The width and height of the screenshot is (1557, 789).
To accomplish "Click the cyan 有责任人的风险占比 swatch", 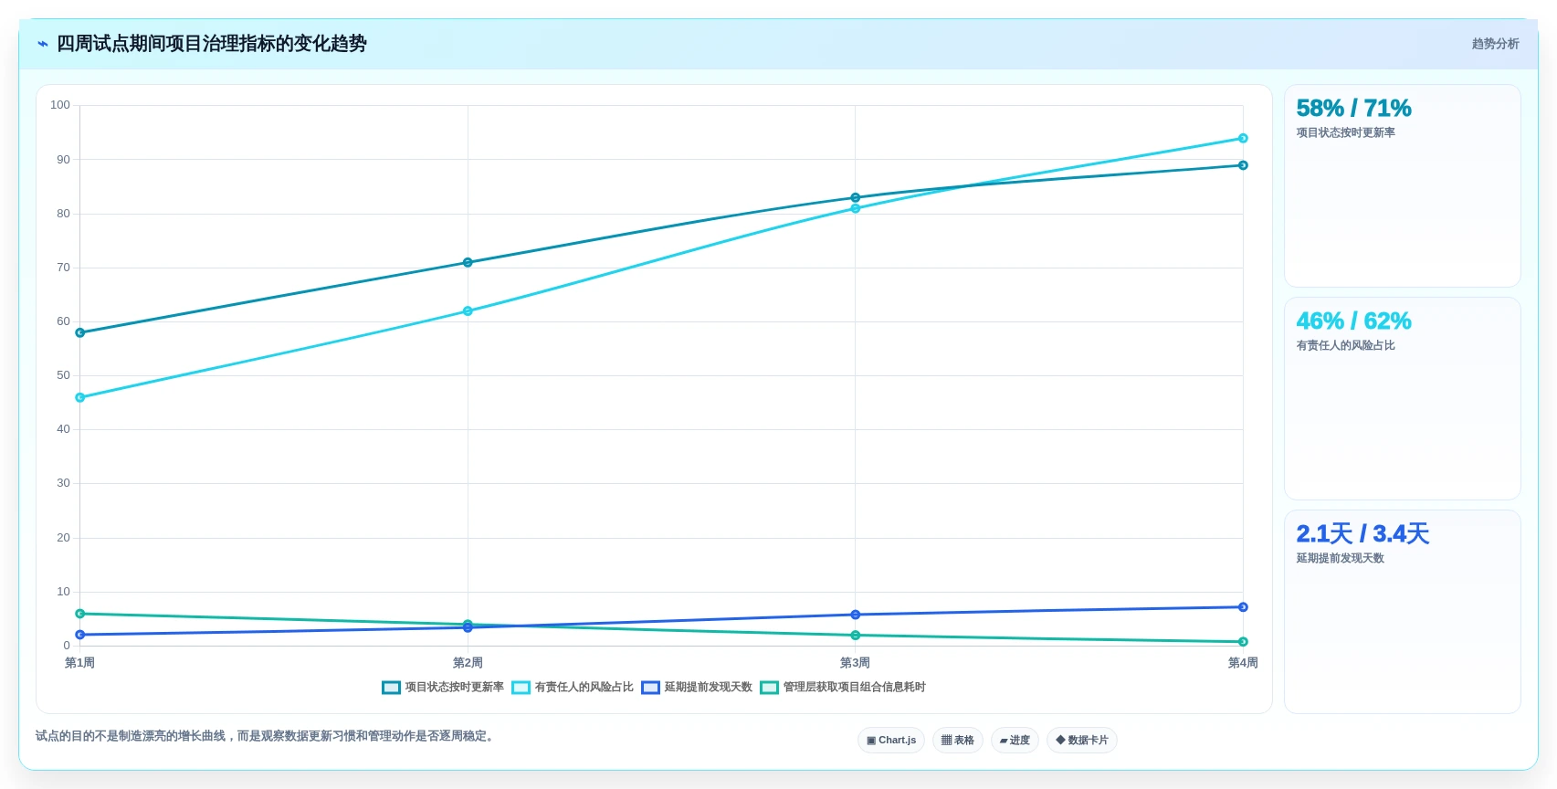I will (x=521, y=688).
